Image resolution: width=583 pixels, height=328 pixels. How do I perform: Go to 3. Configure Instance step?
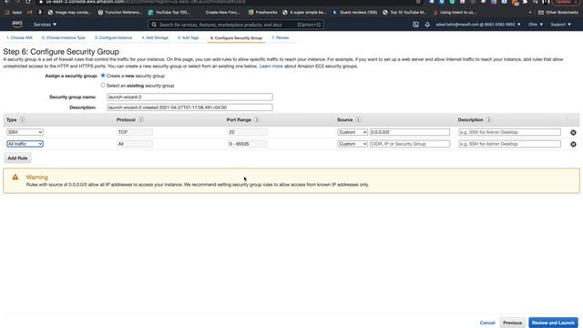(113, 38)
